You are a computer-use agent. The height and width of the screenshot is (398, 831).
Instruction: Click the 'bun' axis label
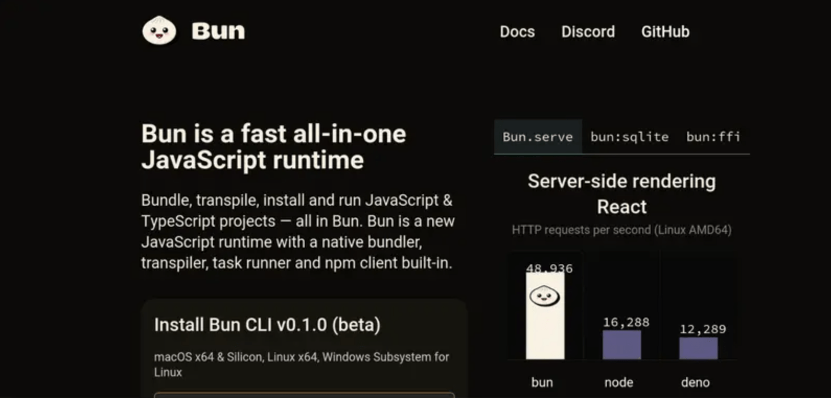pyautogui.click(x=542, y=382)
